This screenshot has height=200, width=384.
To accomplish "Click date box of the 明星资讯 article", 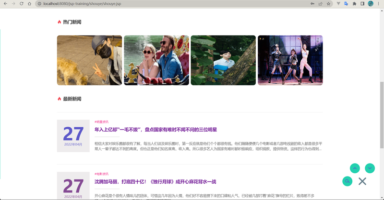I will (73, 136).
